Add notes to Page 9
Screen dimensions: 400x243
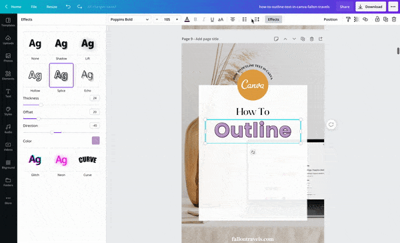pyautogui.click(x=276, y=39)
